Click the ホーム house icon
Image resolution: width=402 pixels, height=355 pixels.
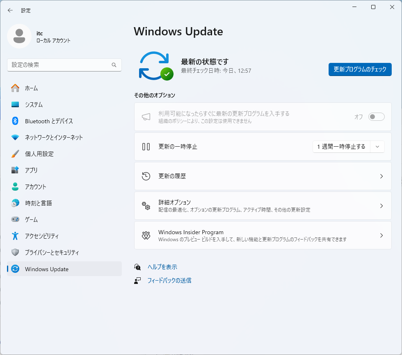pyautogui.click(x=15, y=88)
